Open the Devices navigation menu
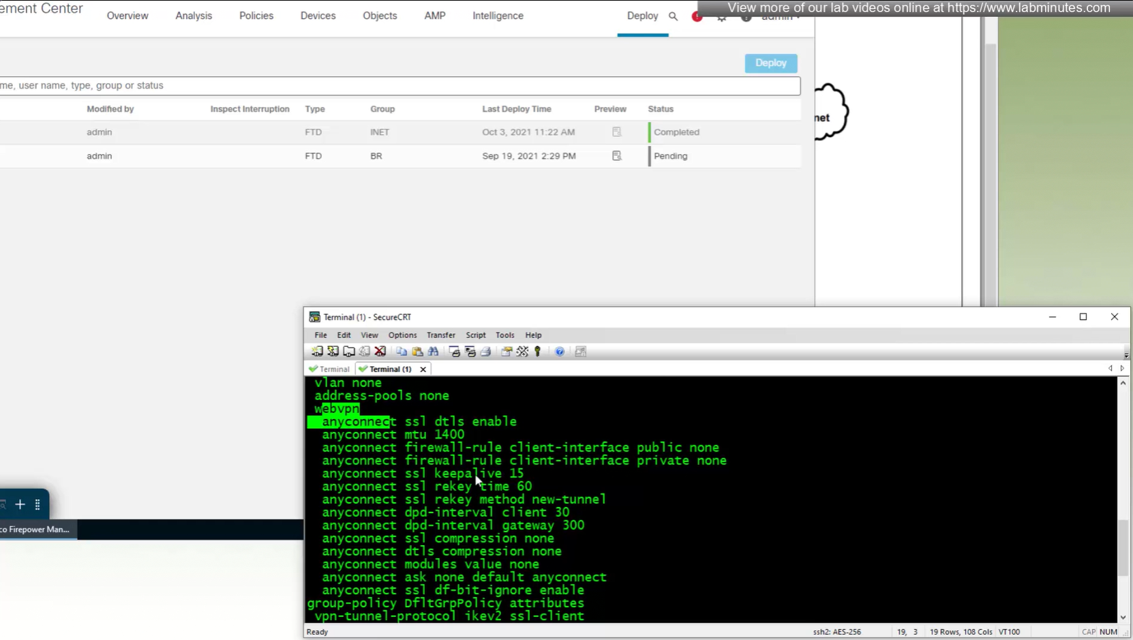 (318, 16)
